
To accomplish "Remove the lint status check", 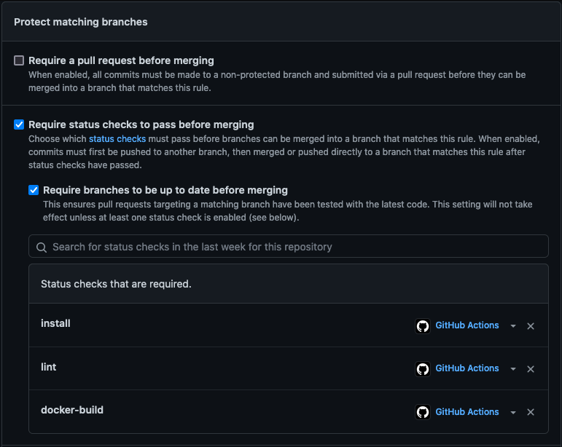I will coord(531,369).
